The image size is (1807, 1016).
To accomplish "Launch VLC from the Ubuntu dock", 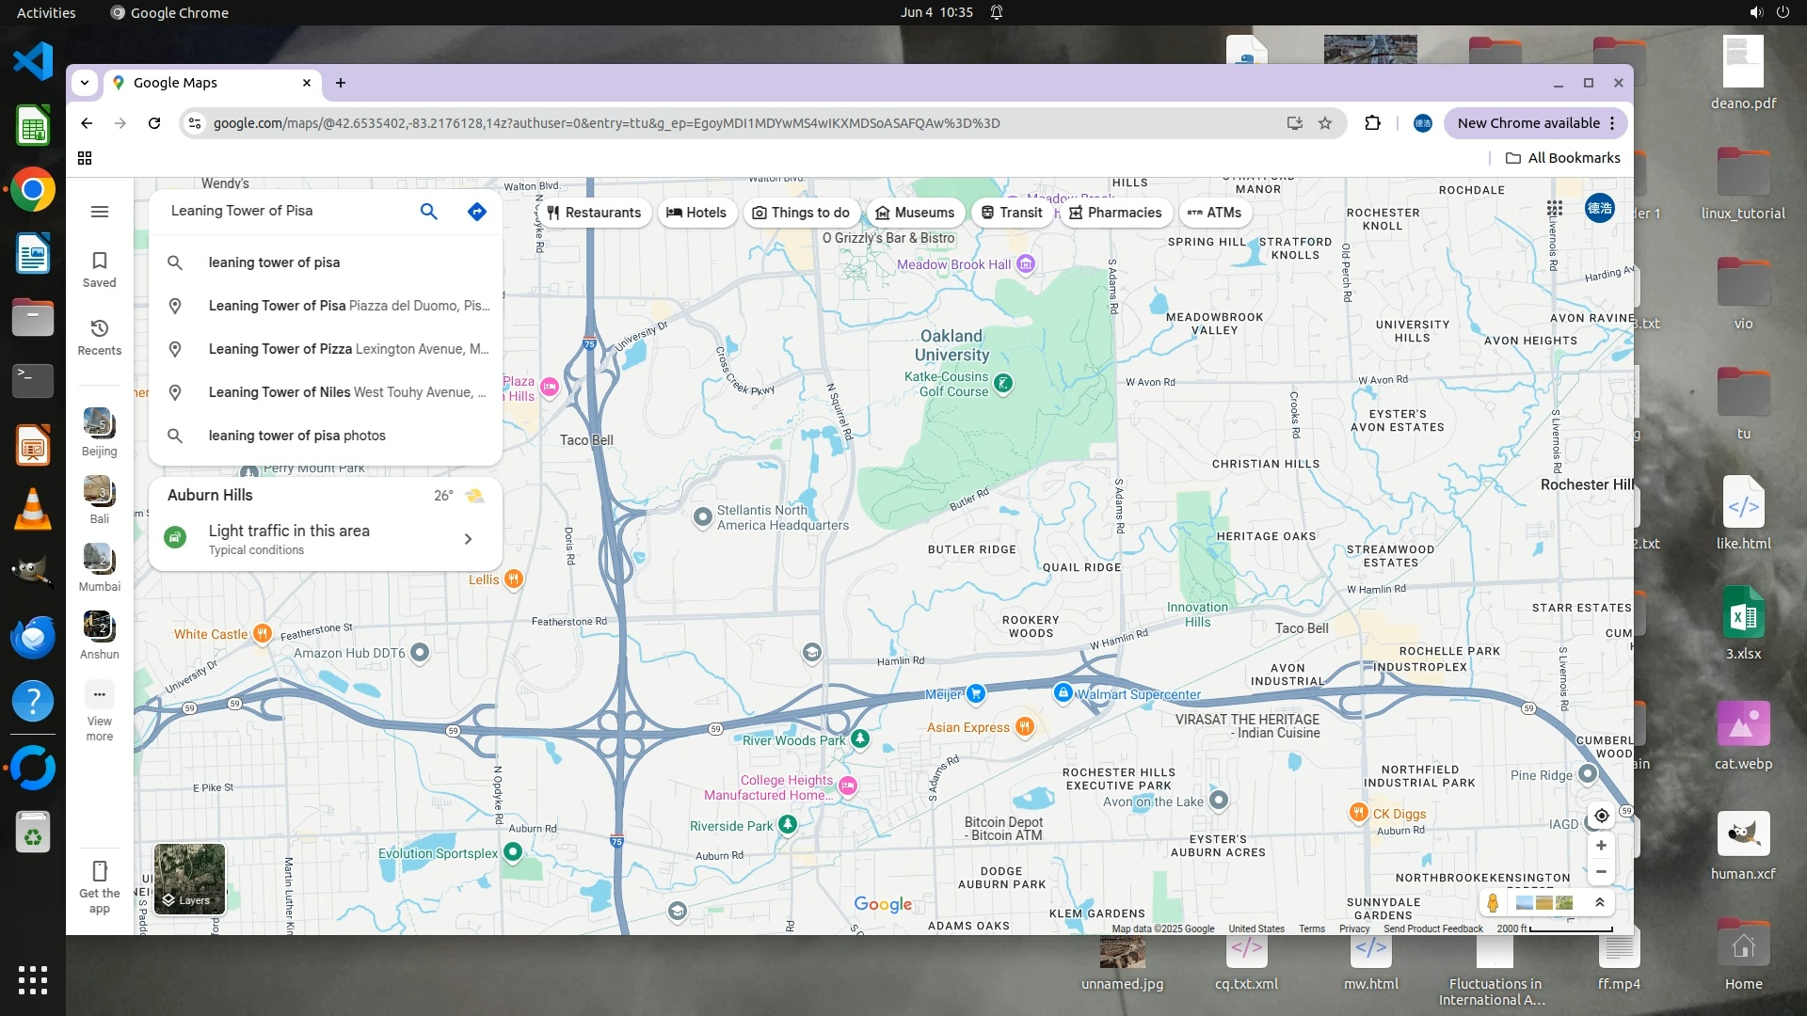I will pos(33,510).
